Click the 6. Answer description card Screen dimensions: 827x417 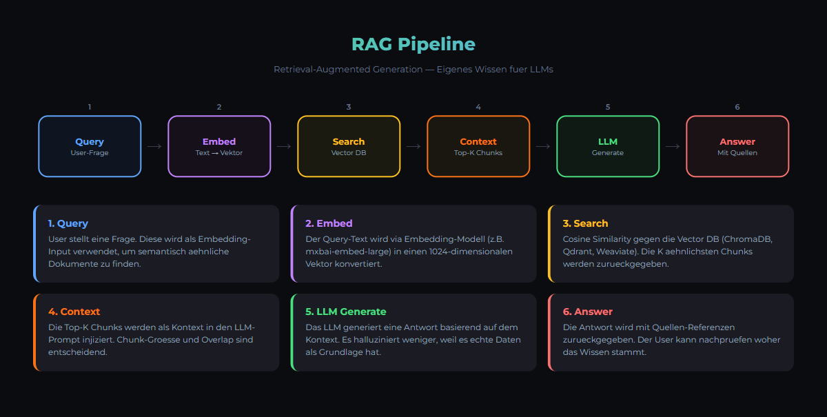point(671,332)
